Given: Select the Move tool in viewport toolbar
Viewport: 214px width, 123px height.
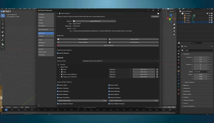Looking at the screenshot, I should (3, 24).
